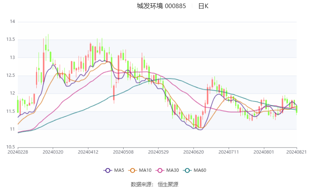309x188 pixels.
Task: Click y-axis value 10.5
Action: coord(11,147)
